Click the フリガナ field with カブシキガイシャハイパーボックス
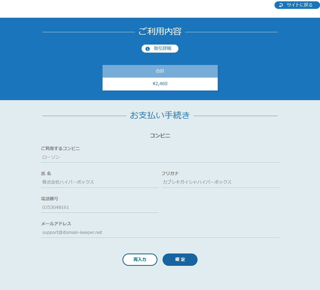320x290 pixels. 220,182
